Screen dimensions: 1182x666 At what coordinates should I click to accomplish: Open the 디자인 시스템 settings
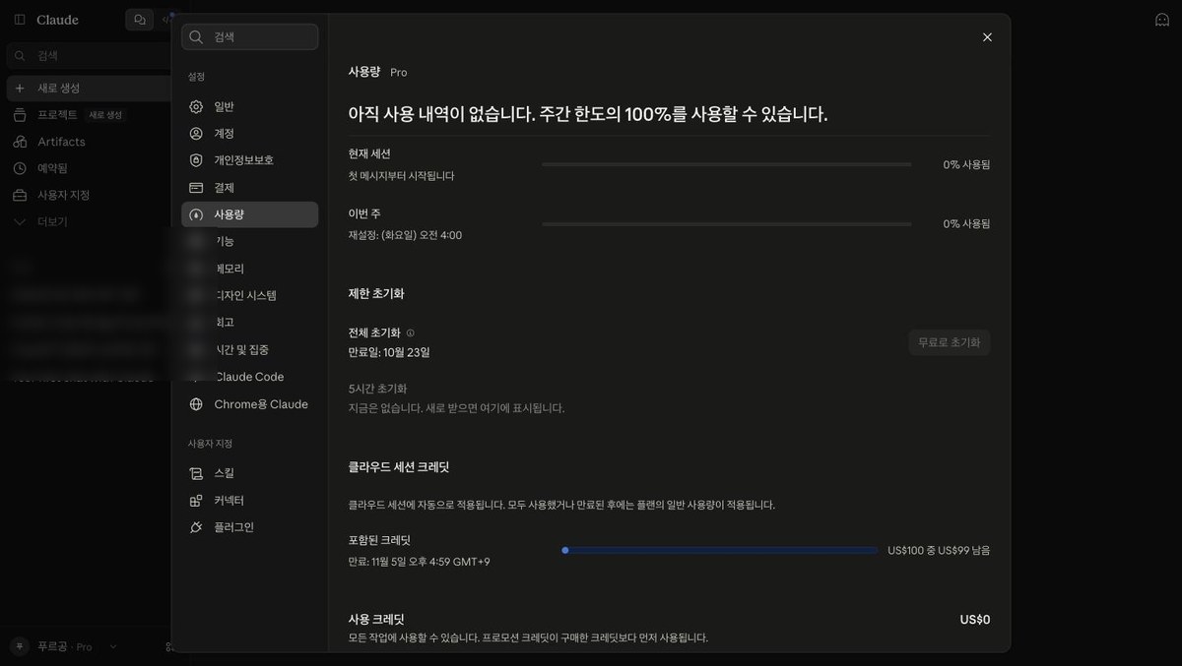(250, 295)
